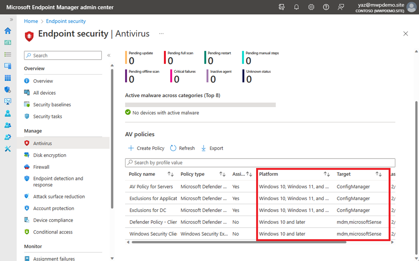Open Users icon in left rail
The image size is (419, 261).
[8, 113]
